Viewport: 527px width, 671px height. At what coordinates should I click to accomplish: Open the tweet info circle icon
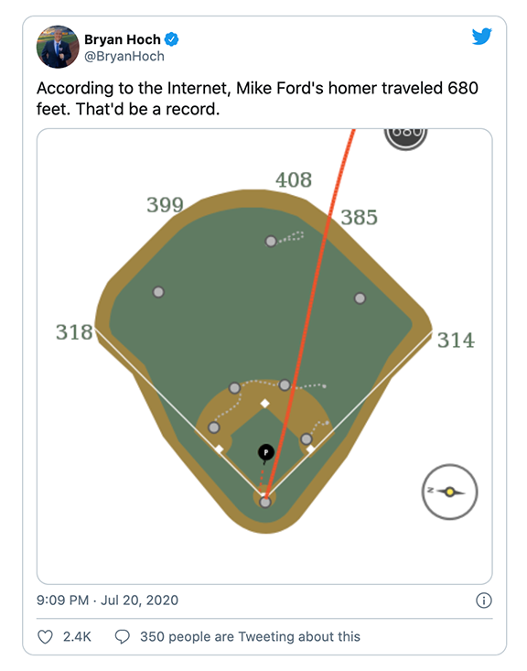(x=484, y=601)
